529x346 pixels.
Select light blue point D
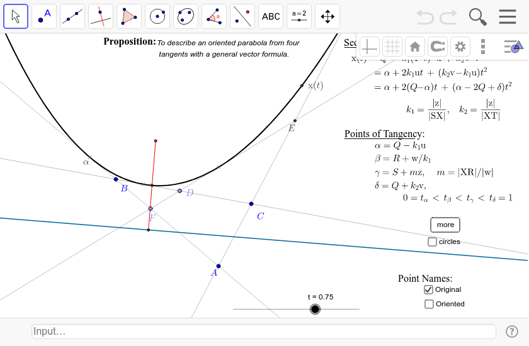click(x=180, y=191)
